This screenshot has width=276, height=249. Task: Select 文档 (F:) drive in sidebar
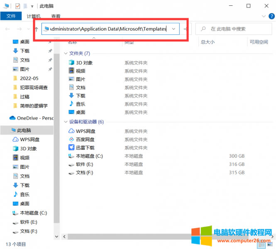(28, 231)
